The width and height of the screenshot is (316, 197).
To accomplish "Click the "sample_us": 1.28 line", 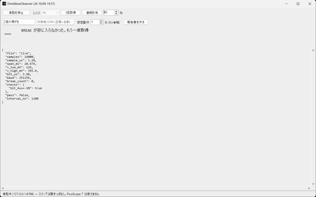I will click(x=21, y=60).
